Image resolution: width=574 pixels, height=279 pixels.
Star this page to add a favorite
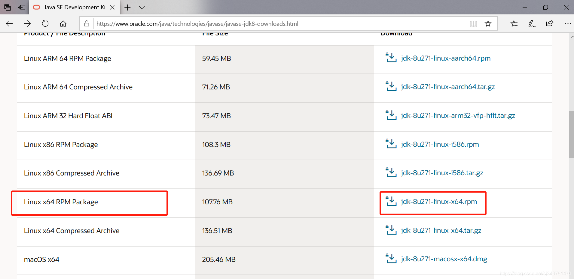coord(488,23)
